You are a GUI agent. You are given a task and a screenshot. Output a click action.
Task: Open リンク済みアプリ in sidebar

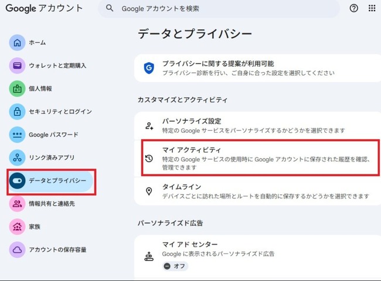click(50, 157)
